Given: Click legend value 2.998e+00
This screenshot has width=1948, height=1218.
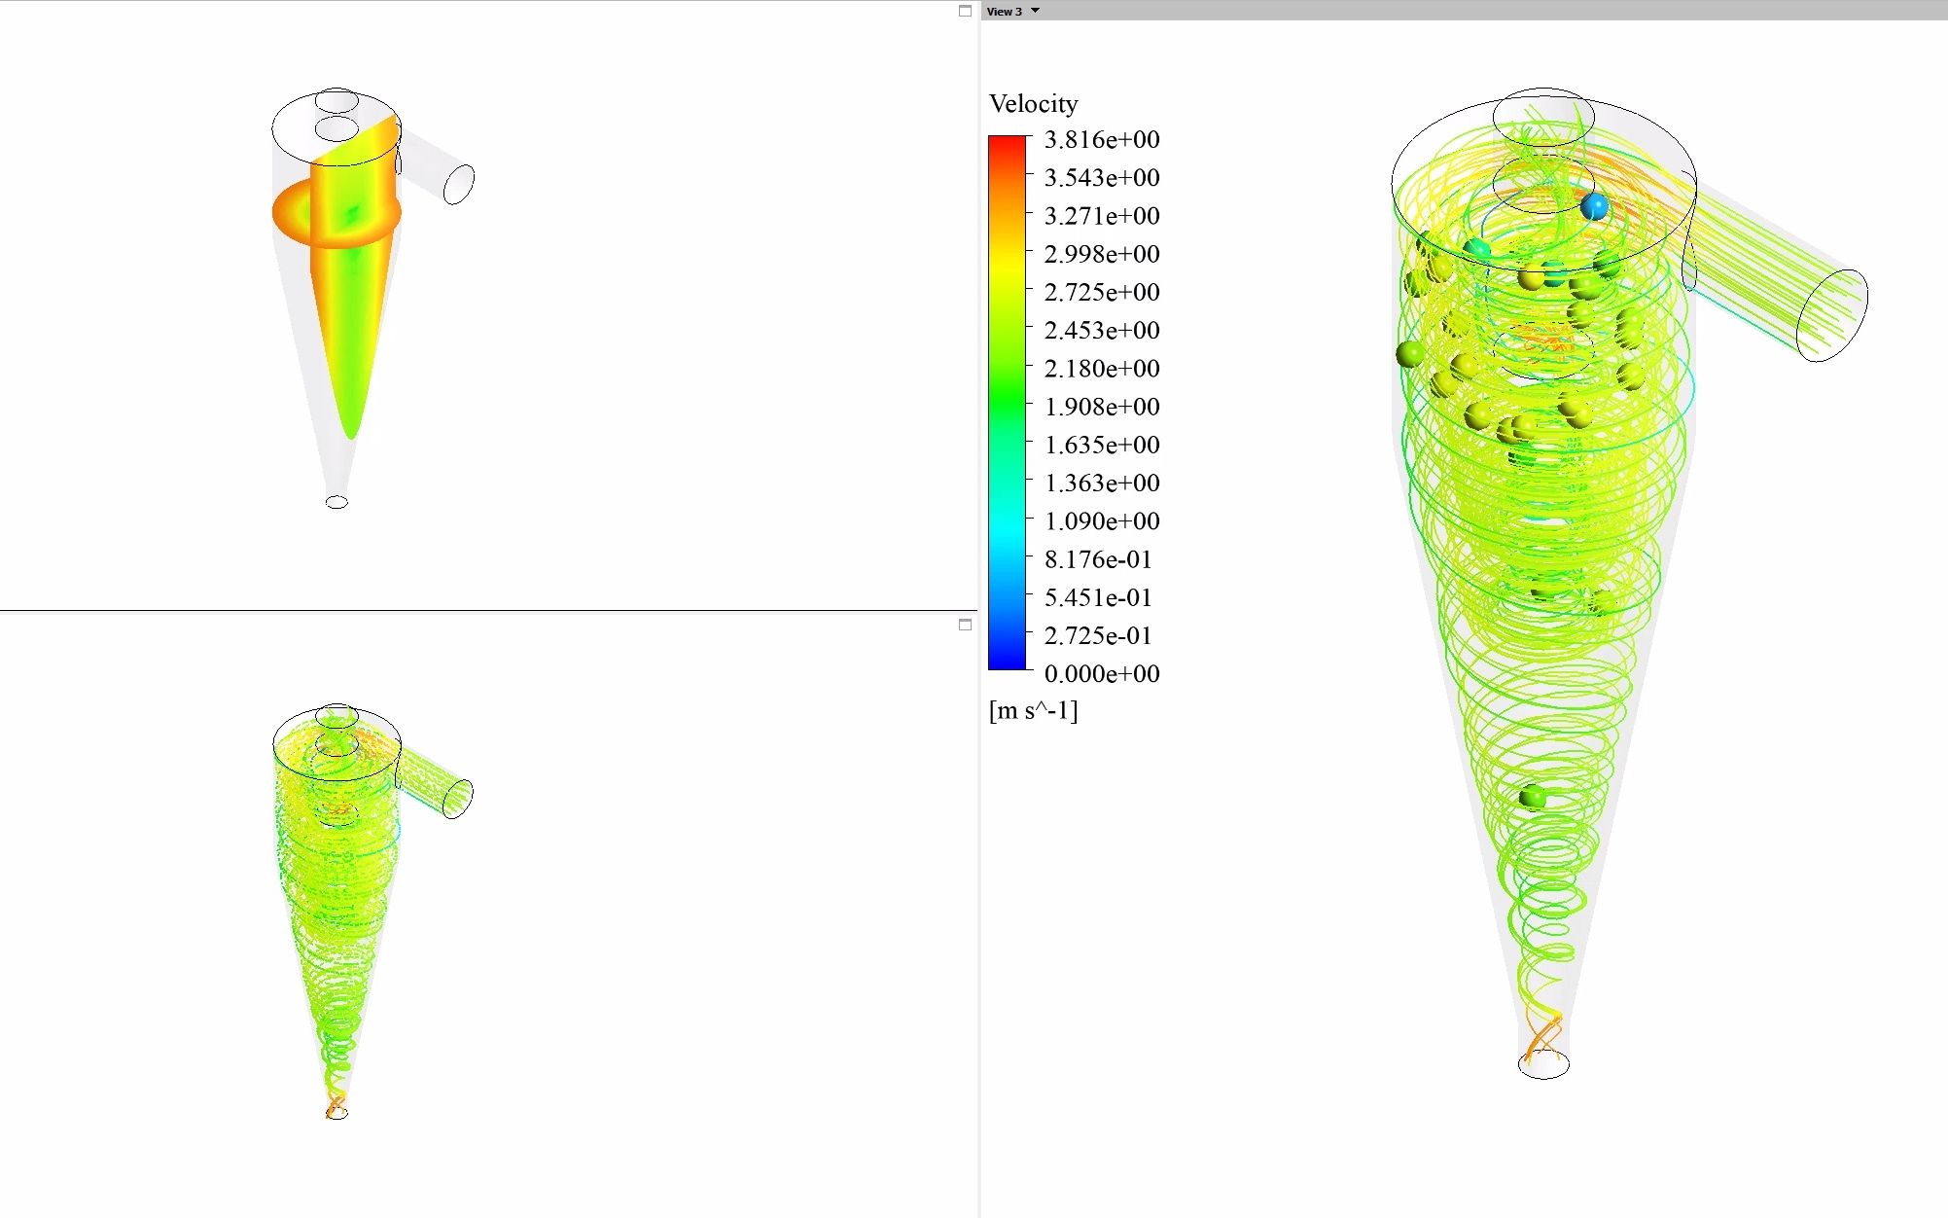Looking at the screenshot, I should coord(1102,253).
